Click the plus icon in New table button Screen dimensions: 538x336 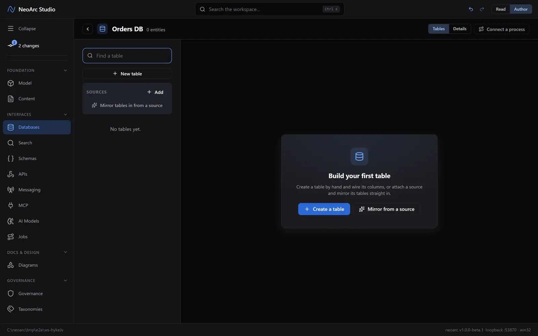[x=115, y=73]
